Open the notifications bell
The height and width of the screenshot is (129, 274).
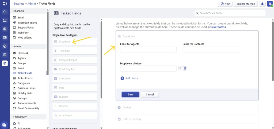pos(262,4)
